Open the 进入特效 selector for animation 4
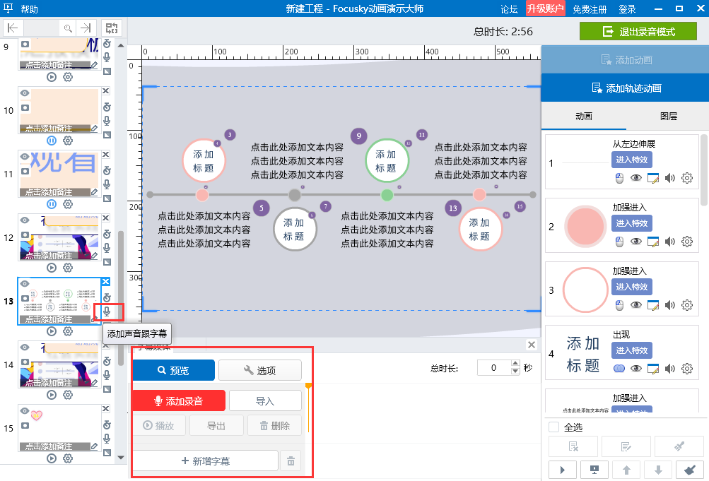The image size is (709, 481). pyautogui.click(x=632, y=350)
